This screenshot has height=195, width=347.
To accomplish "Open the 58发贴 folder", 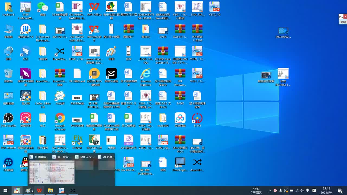I will 43,54.
